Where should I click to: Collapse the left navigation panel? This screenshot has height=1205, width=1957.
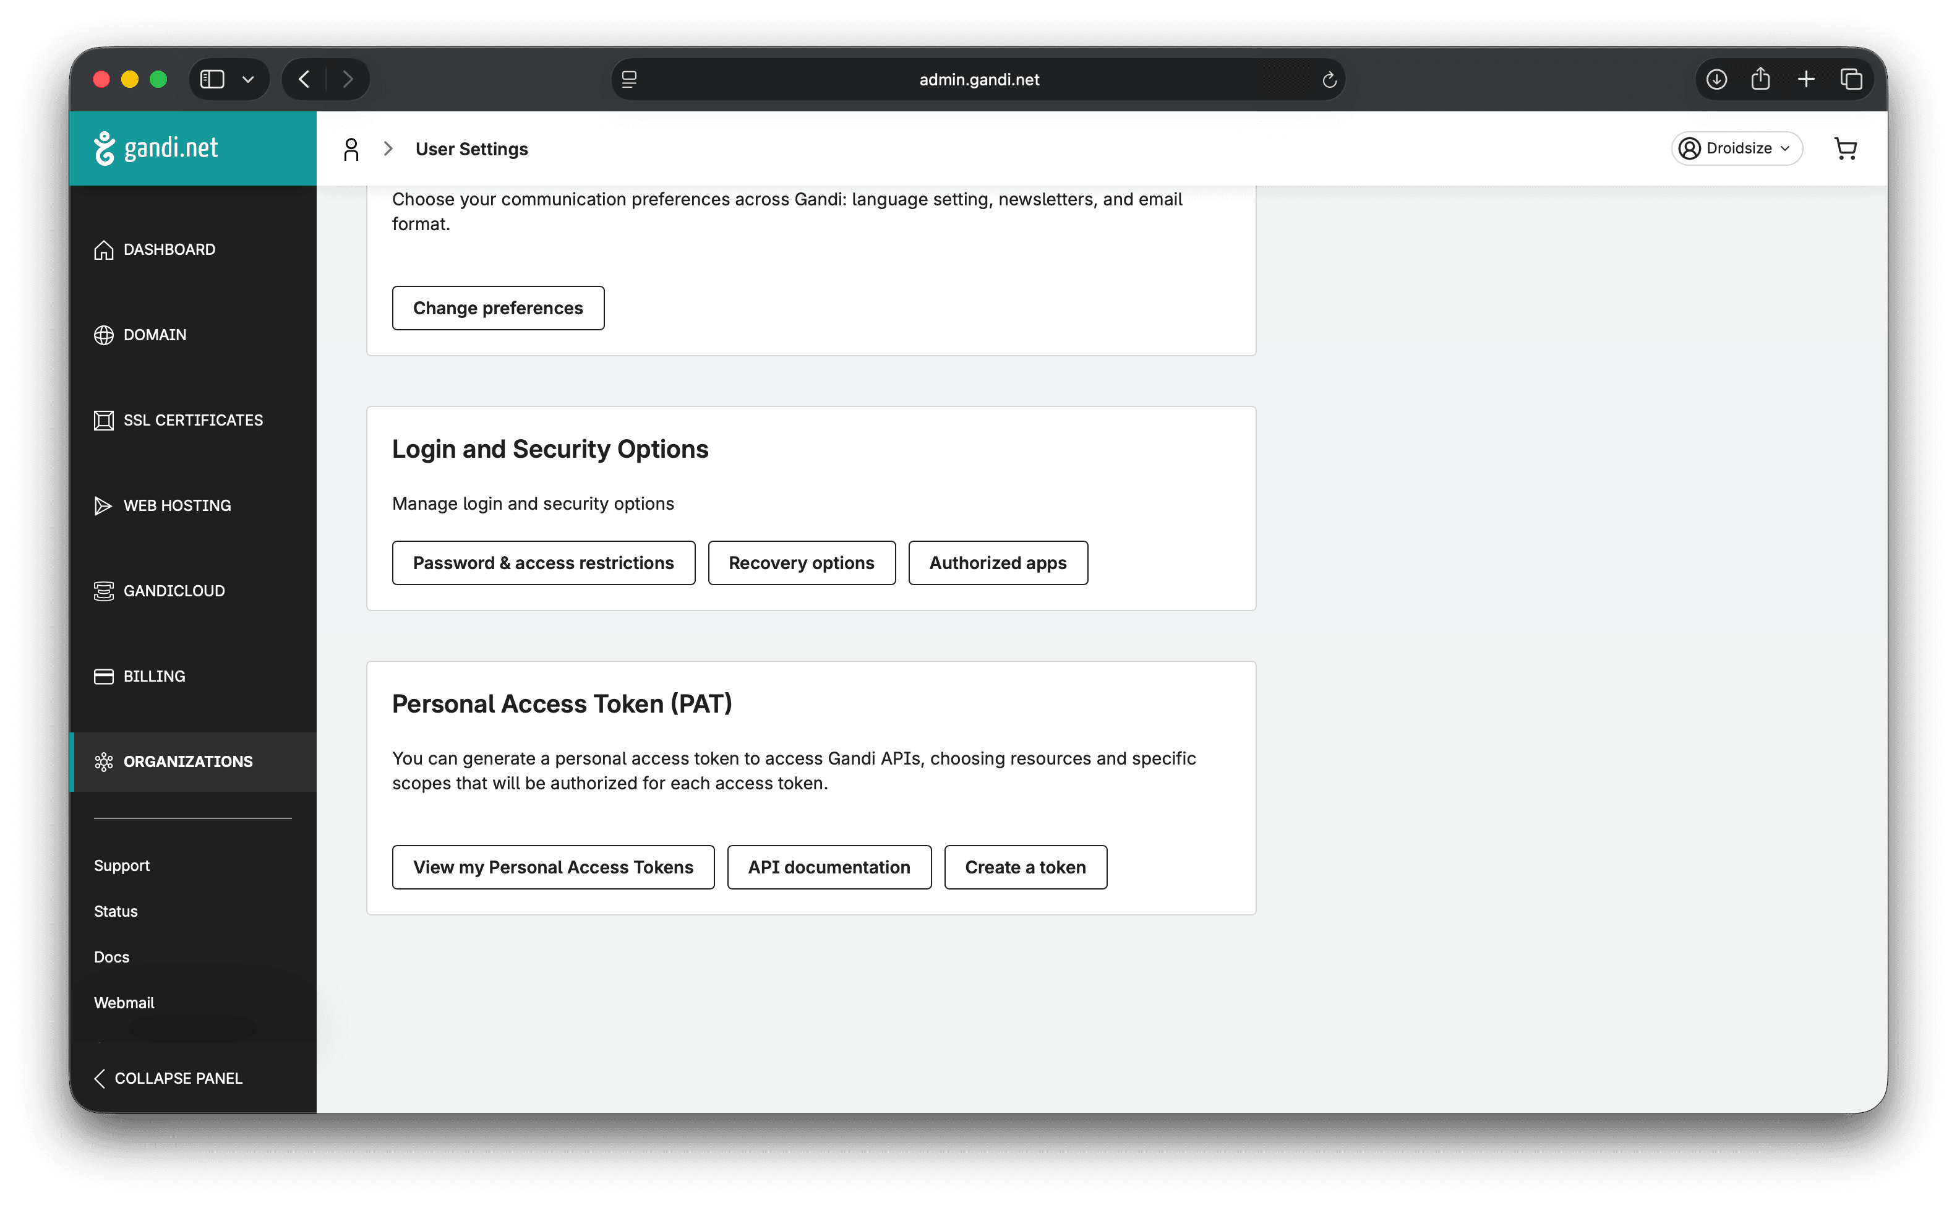click(x=168, y=1078)
